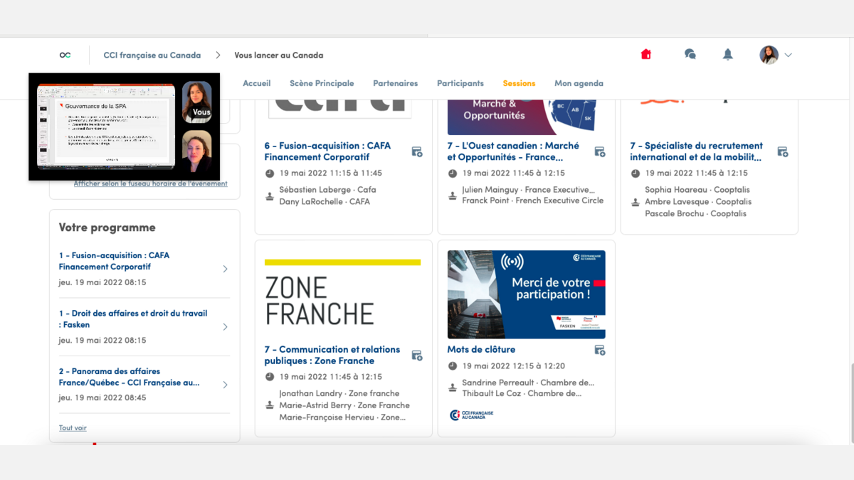Expand the Droit des affaires Fasken program item

pyautogui.click(x=225, y=327)
